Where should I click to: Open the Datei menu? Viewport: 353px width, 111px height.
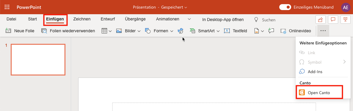[x=11, y=19]
